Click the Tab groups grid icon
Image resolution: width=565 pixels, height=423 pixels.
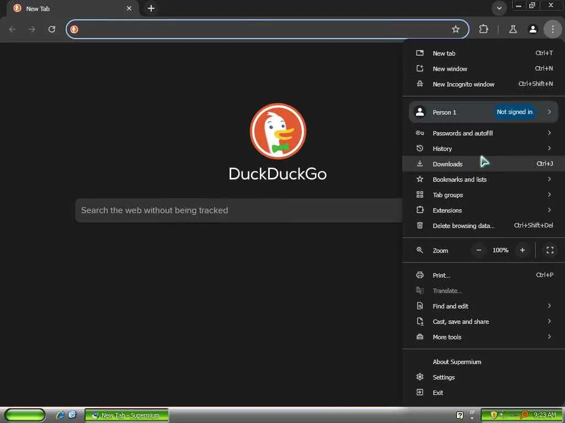click(x=420, y=194)
